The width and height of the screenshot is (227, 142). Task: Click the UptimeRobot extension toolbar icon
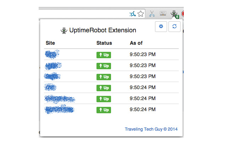click(x=174, y=14)
